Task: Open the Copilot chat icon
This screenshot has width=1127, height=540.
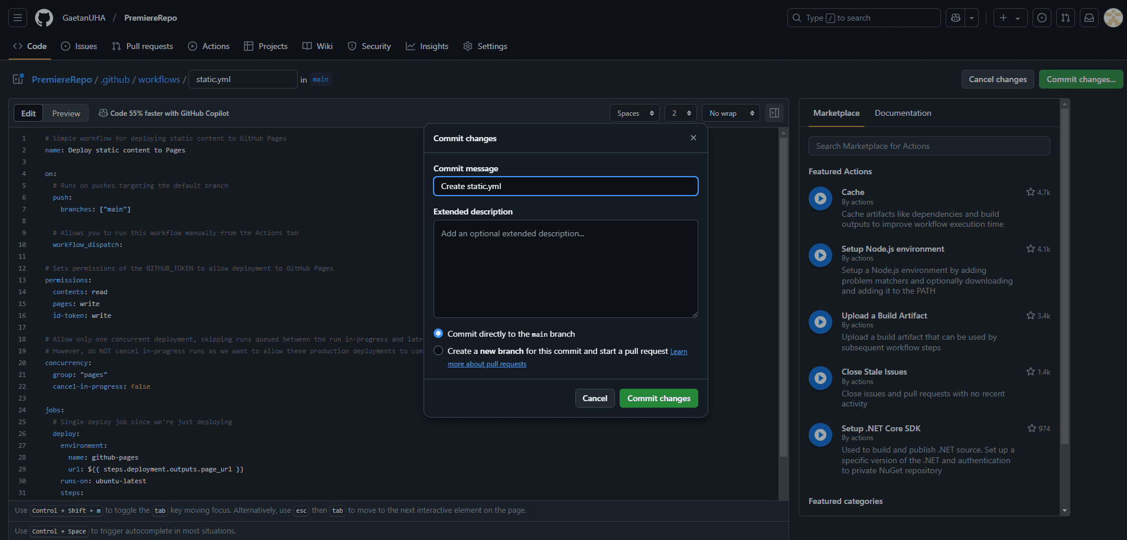Action: click(956, 18)
